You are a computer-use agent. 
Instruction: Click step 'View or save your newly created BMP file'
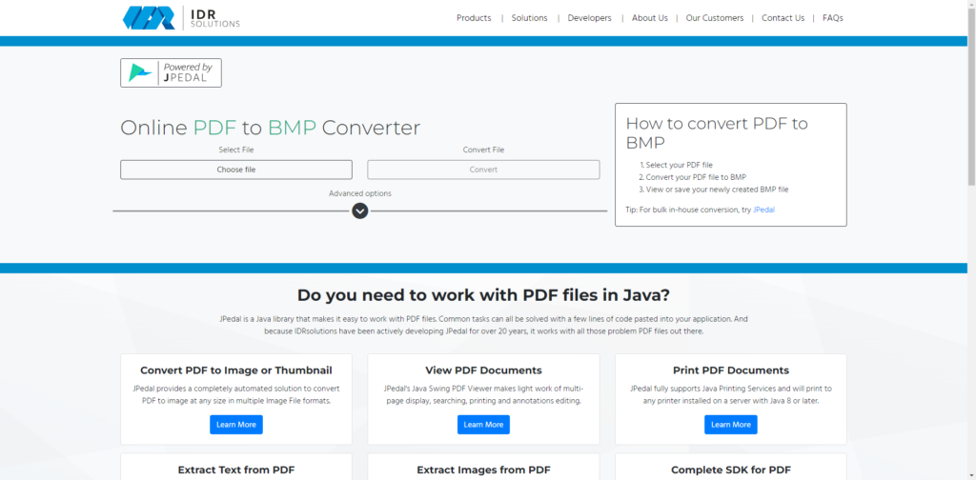click(717, 190)
